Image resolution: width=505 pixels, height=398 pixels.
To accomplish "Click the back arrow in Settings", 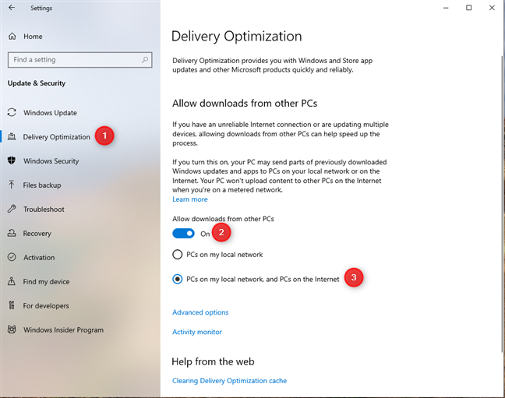I will 12,8.
